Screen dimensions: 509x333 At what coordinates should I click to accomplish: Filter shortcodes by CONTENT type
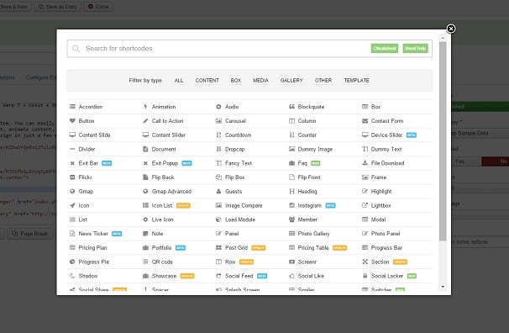[207, 80]
